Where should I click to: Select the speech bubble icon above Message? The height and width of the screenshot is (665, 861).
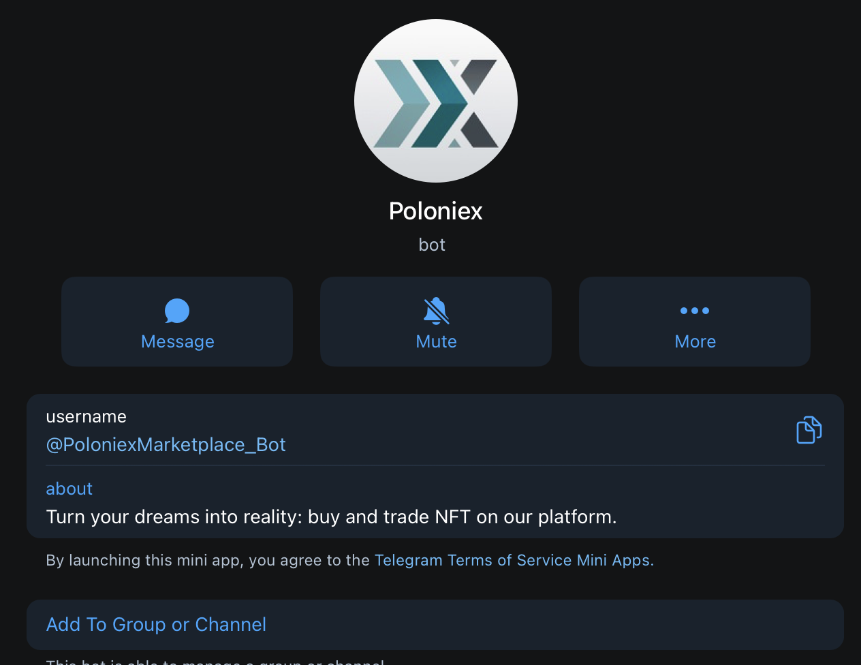tap(176, 310)
